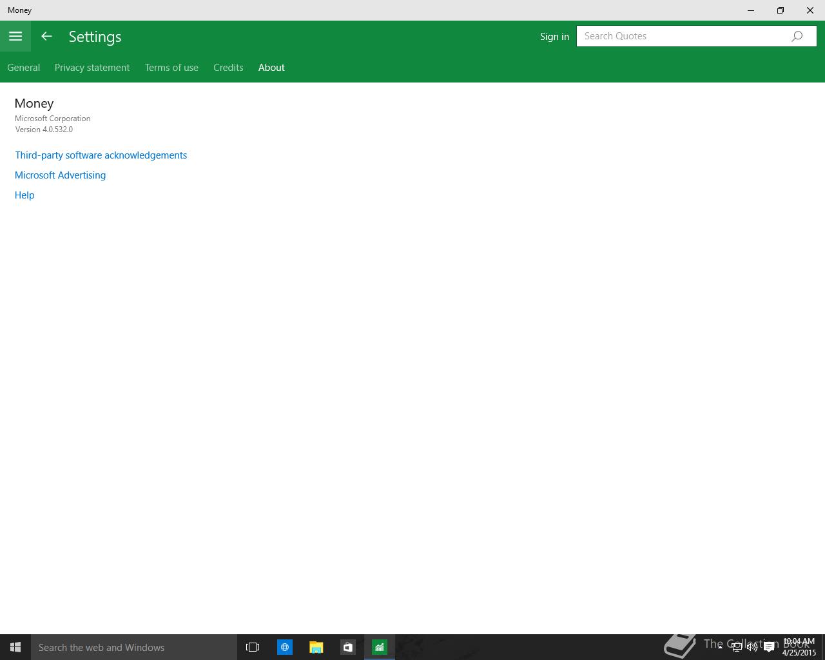Launch the browser globe icon in taskbar
825x660 pixels.
click(x=284, y=647)
